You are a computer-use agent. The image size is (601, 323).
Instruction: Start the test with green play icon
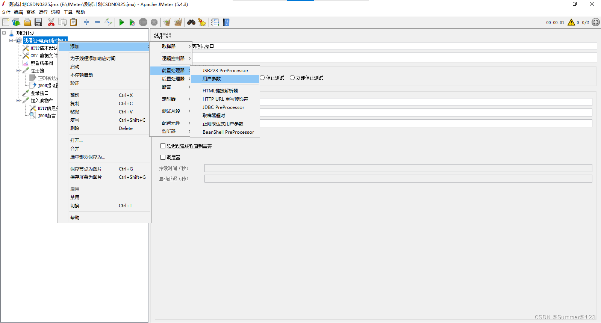coord(121,23)
